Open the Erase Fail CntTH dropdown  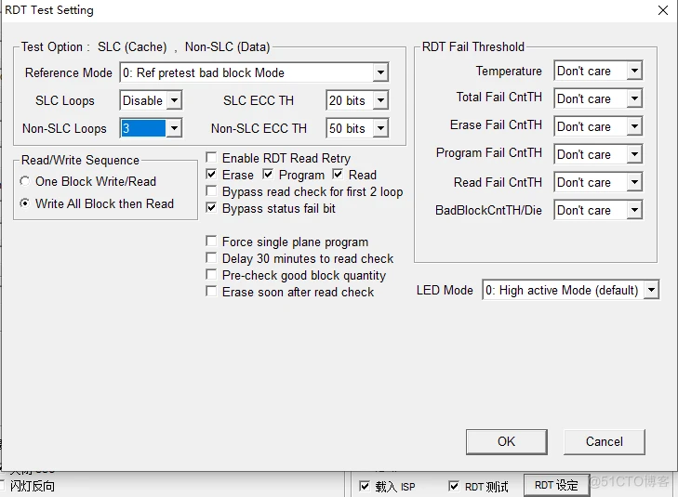598,126
